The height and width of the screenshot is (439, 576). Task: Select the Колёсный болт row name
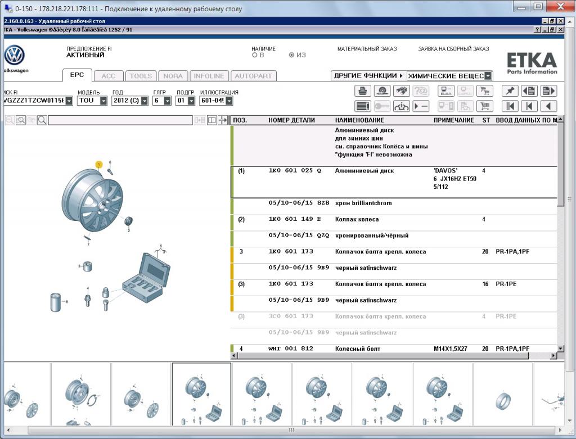[357, 349]
